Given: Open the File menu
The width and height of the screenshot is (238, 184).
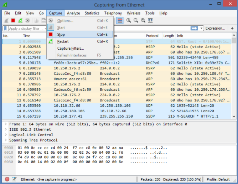Looking at the screenshot, I should point(7,13).
